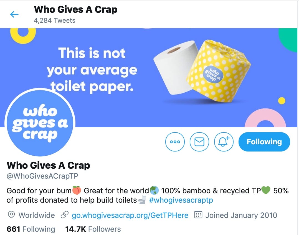Toggle the Following button

[264, 142]
